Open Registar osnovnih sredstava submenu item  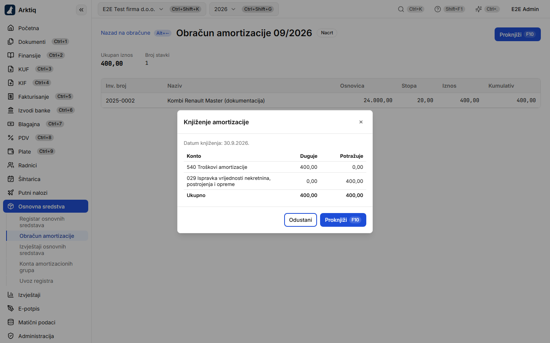(47, 222)
